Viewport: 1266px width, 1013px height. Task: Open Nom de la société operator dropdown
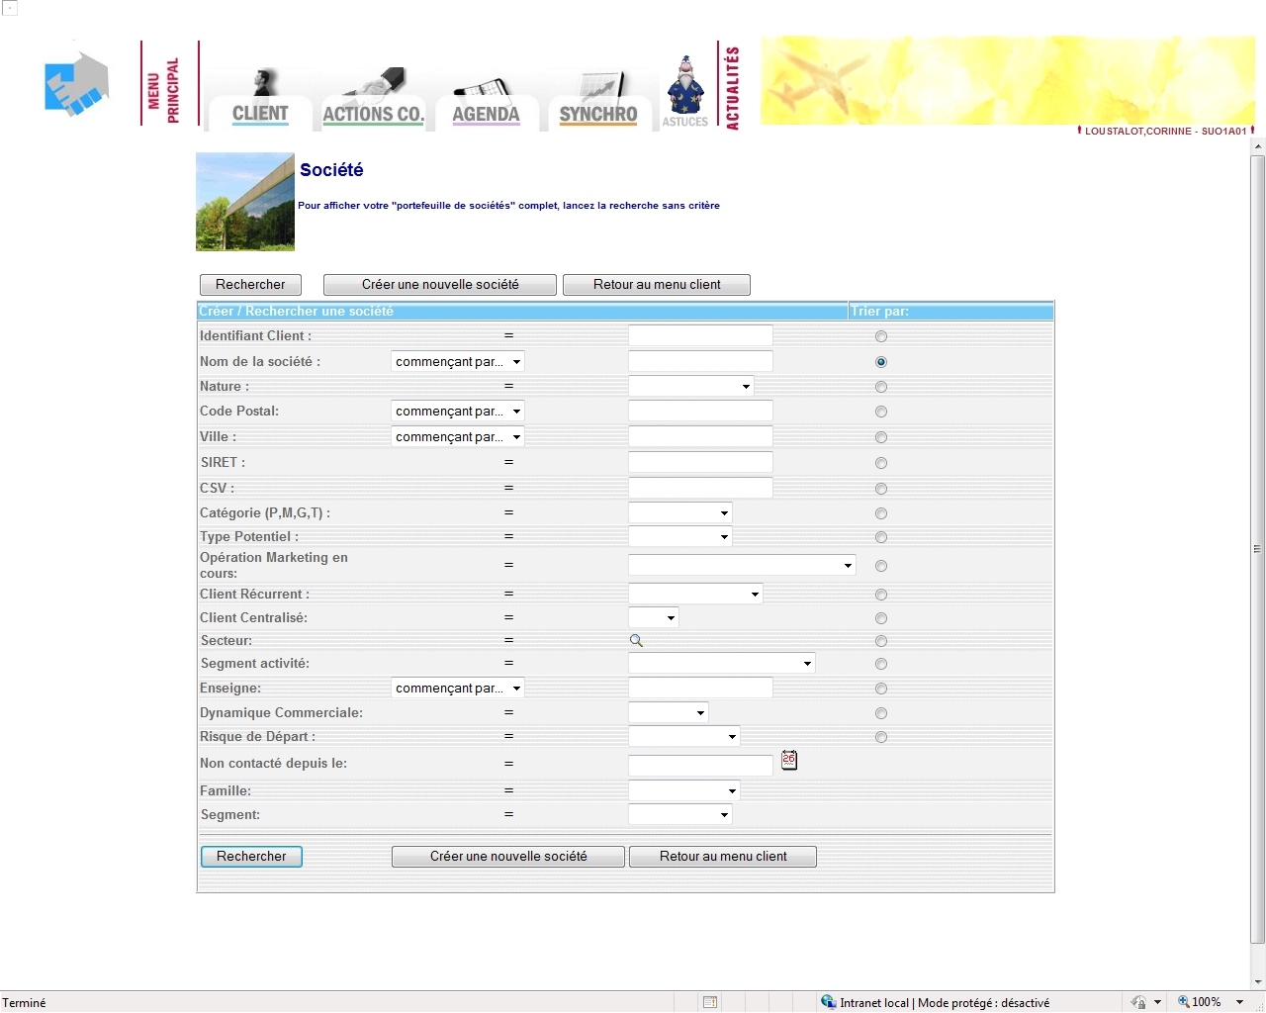(x=458, y=362)
